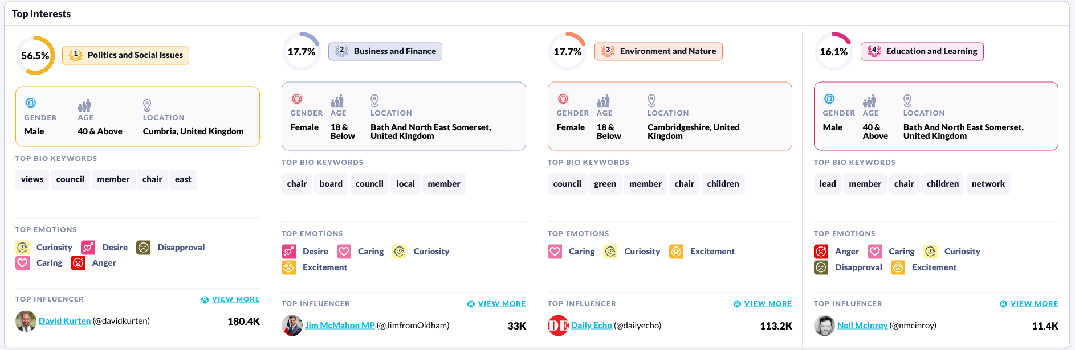1075x350 pixels.
Task: Click the location pin icon in Environment card
Action: point(651,101)
